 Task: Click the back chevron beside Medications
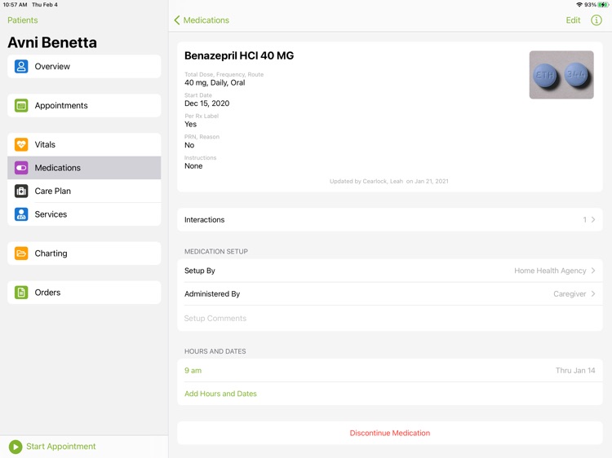tap(177, 20)
